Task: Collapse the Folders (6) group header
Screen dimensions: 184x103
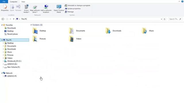Action: point(31,25)
